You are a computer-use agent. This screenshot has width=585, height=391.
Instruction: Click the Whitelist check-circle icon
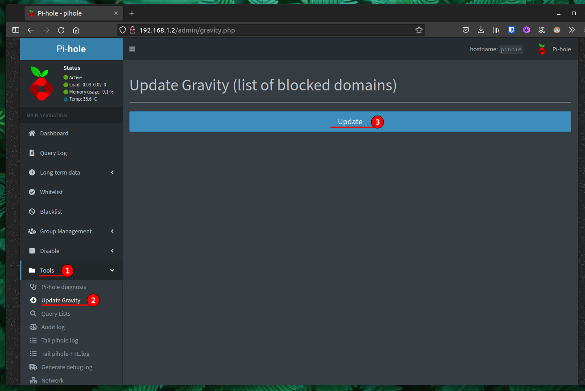pyautogui.click(x=32, y=192)
